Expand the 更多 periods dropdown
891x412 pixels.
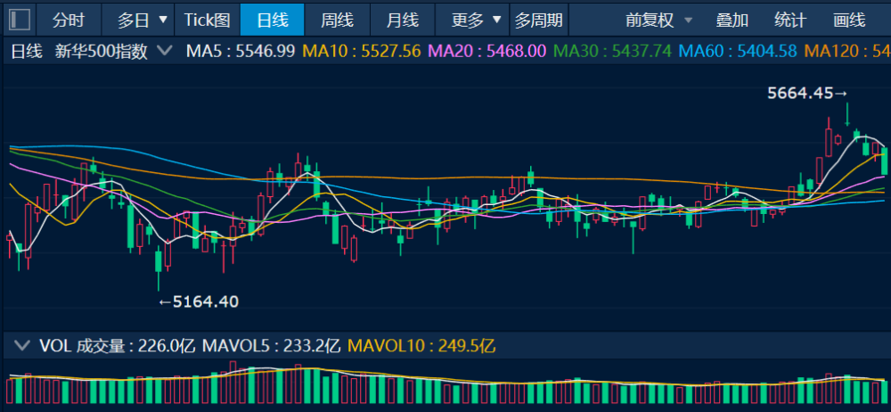(x=476, y=19)
